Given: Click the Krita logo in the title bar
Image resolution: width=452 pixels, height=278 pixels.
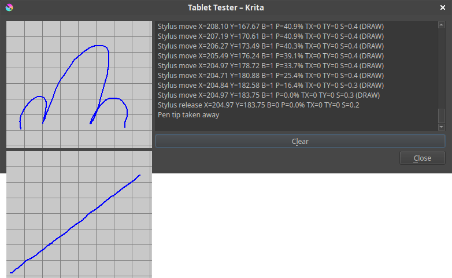Looking at the screenshot, I should click(9, 8).
